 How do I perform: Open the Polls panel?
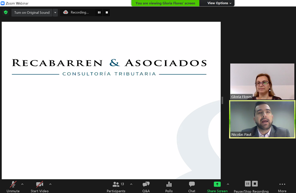click(x=169, y=187)
